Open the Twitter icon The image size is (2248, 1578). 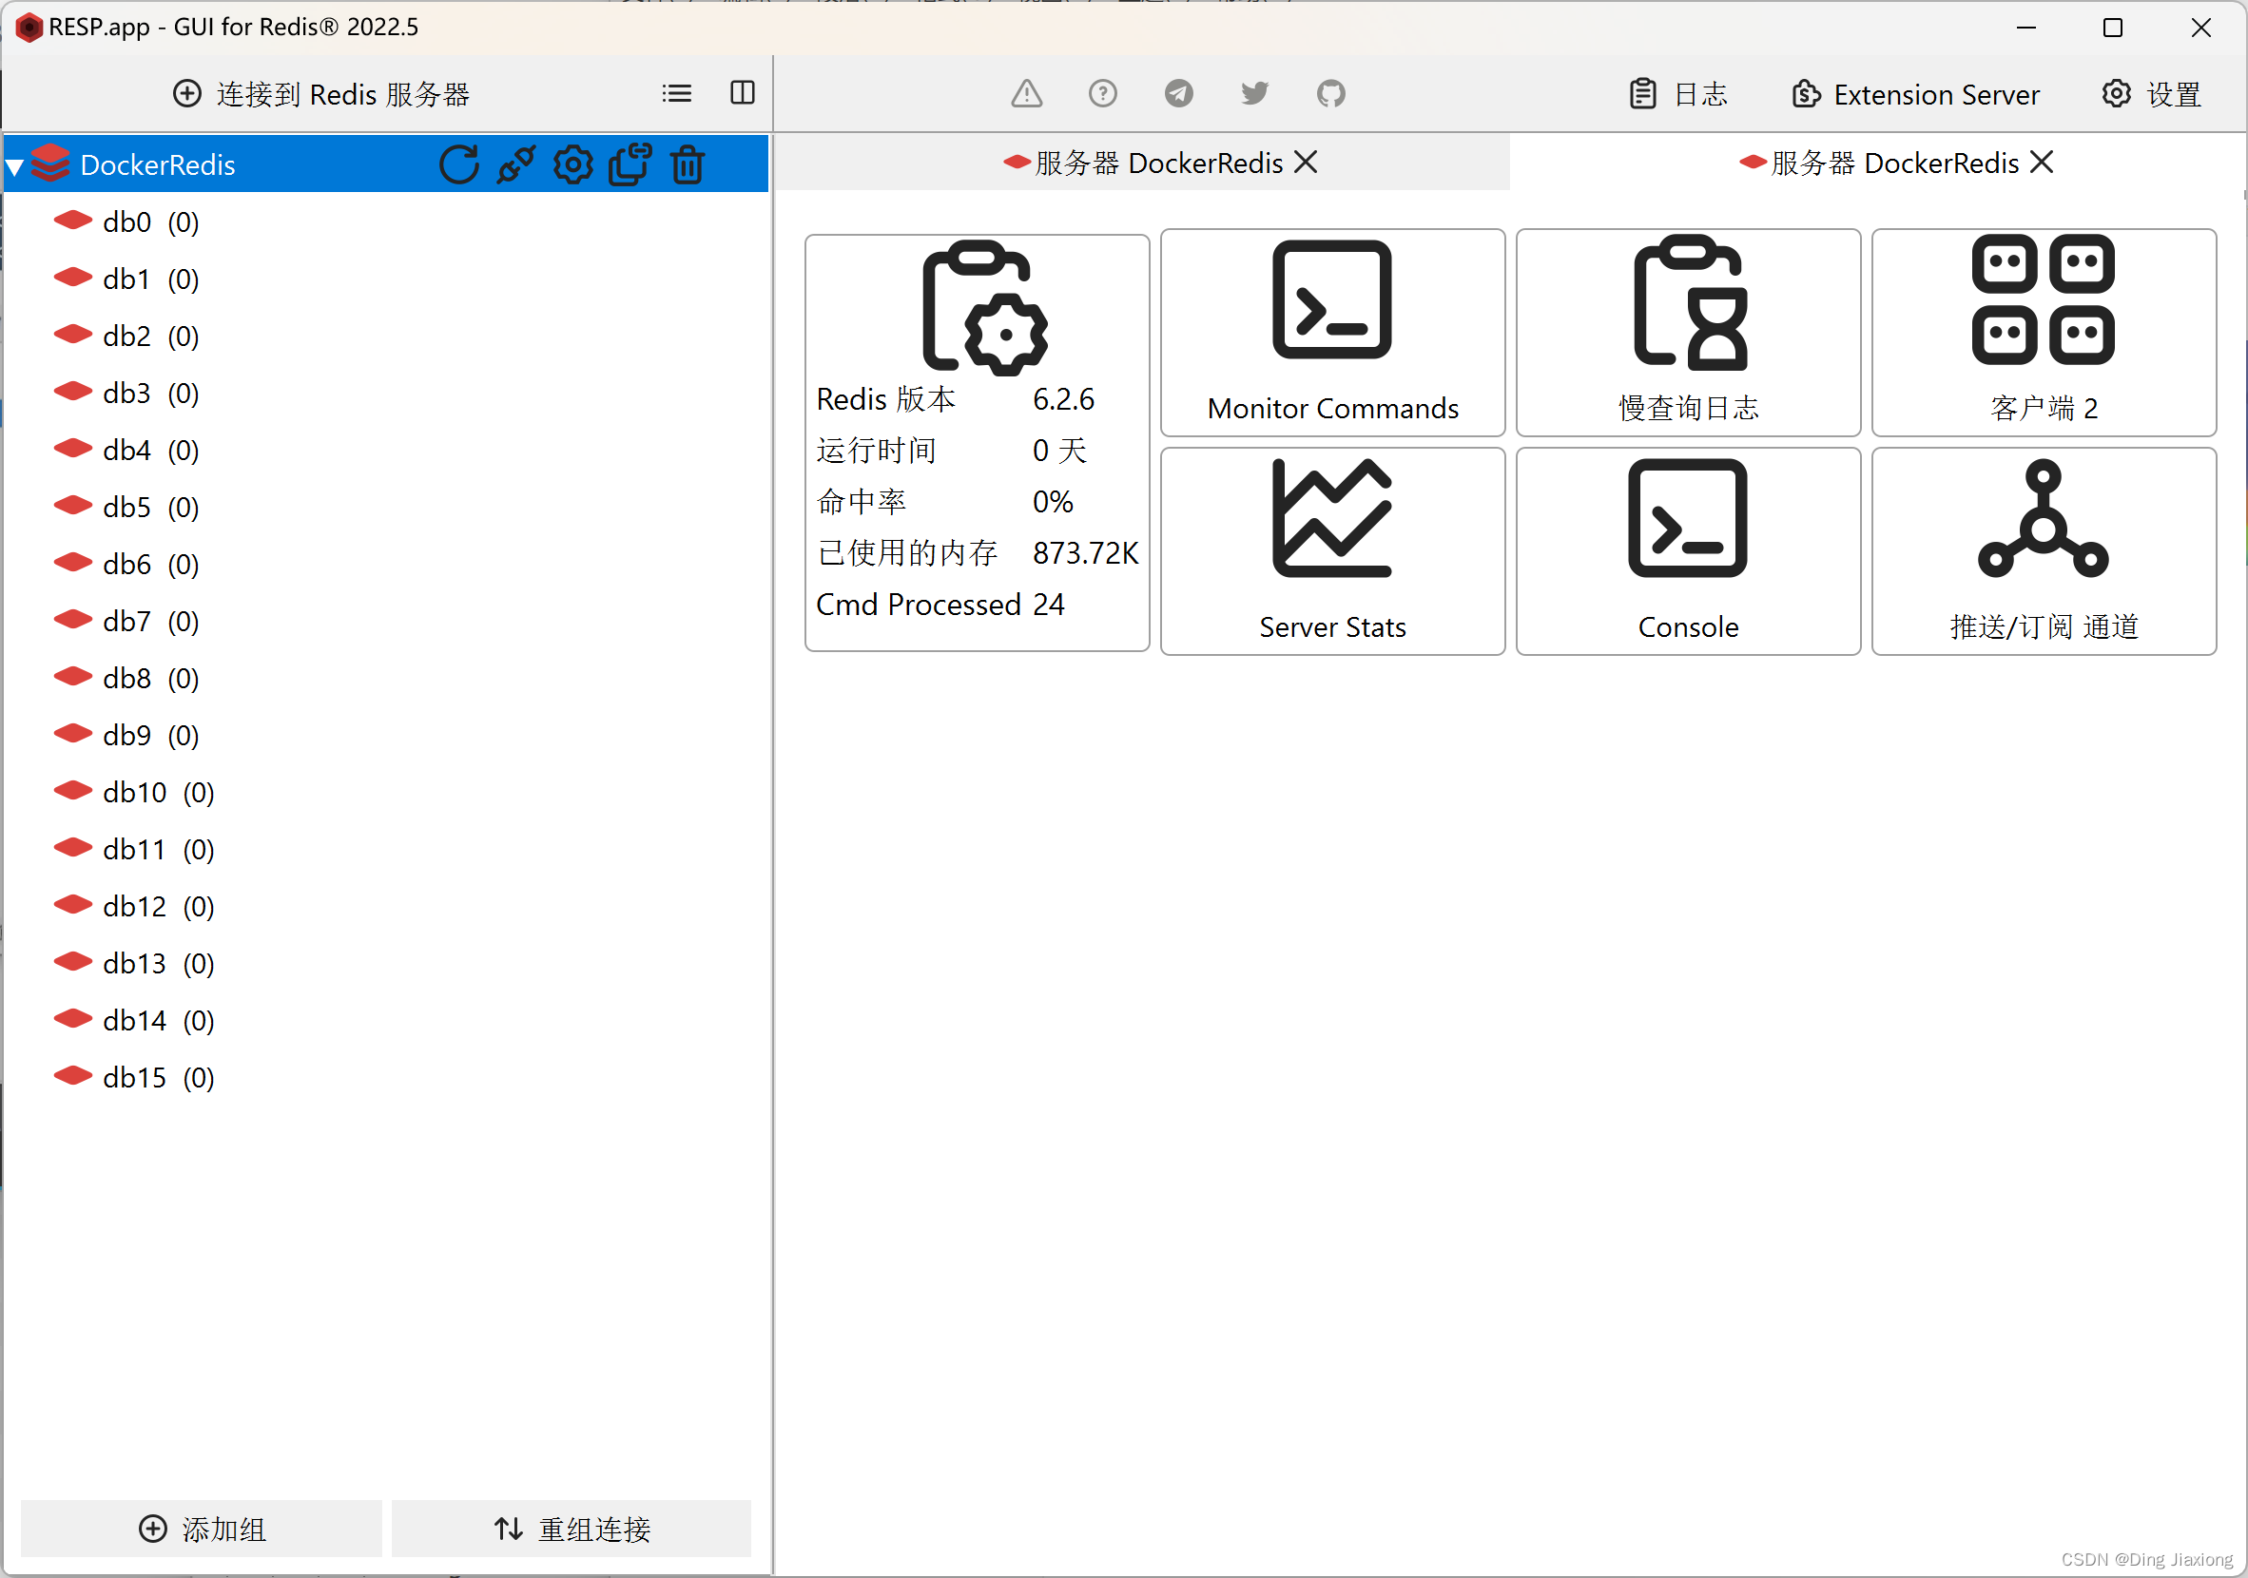pos(1254,94)
